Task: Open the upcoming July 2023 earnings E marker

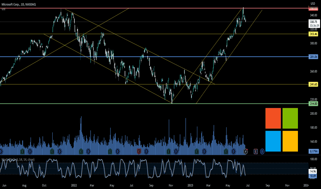Action: [x=256, y=152]
